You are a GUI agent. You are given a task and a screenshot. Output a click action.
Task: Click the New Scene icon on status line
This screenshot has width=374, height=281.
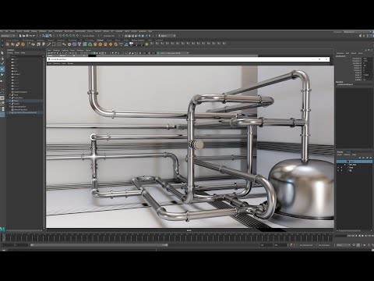click(20, 36)
